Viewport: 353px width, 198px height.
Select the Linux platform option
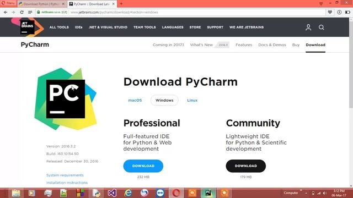[x=192, y=100]
